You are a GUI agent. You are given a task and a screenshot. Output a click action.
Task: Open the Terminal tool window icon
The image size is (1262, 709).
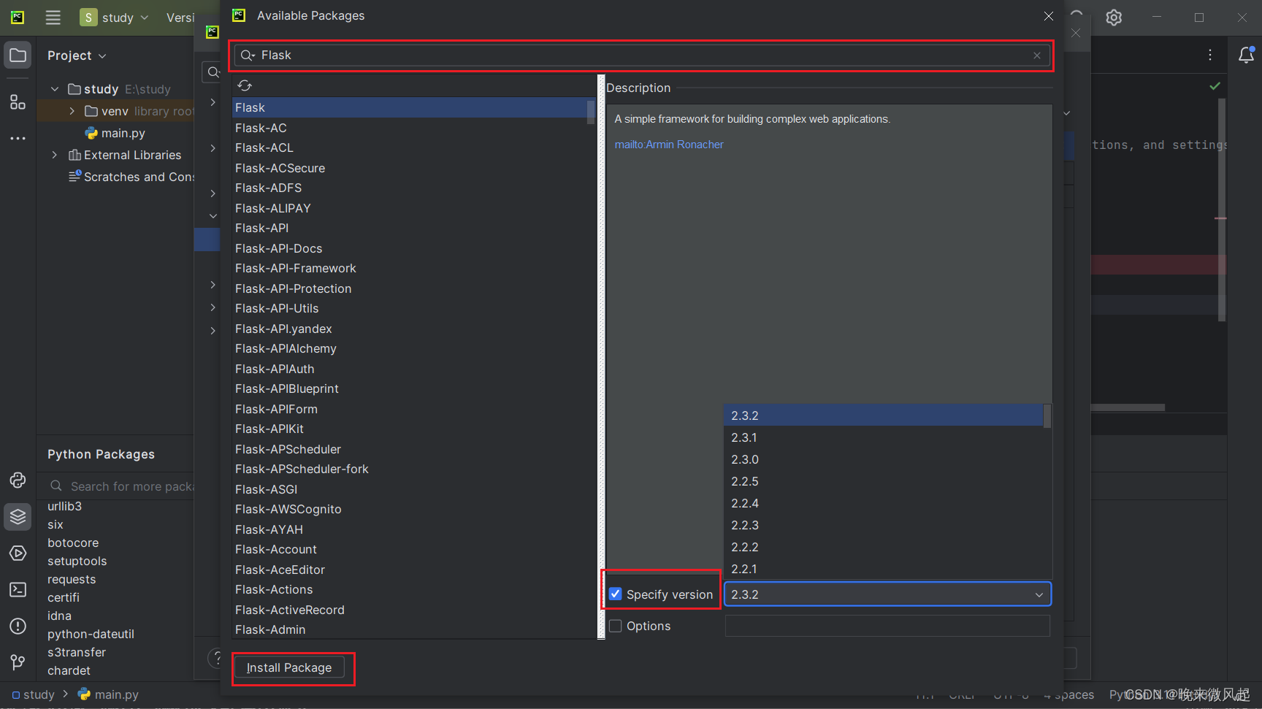(18, 590)
